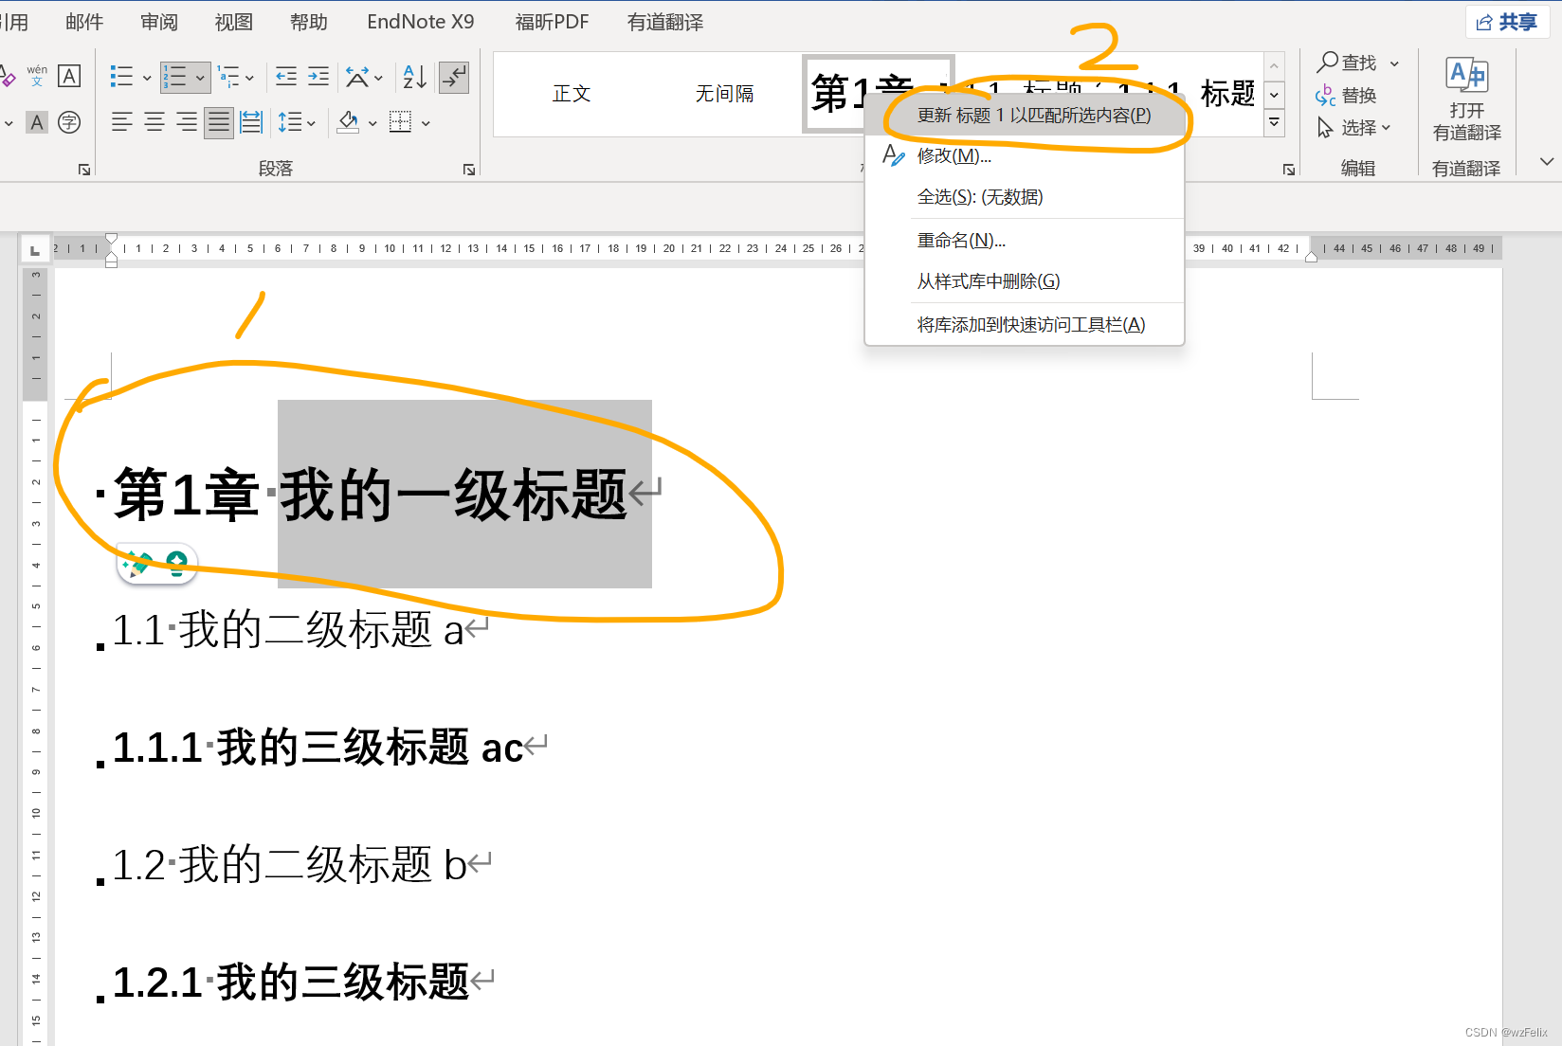The width and height of the screenshot is (1562, 1046).
Task: Open the 审阅 ribbon tab
Action: 159,22
